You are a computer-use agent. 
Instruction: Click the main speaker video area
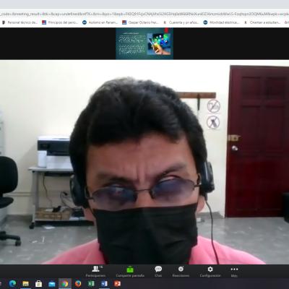[144, 162]
